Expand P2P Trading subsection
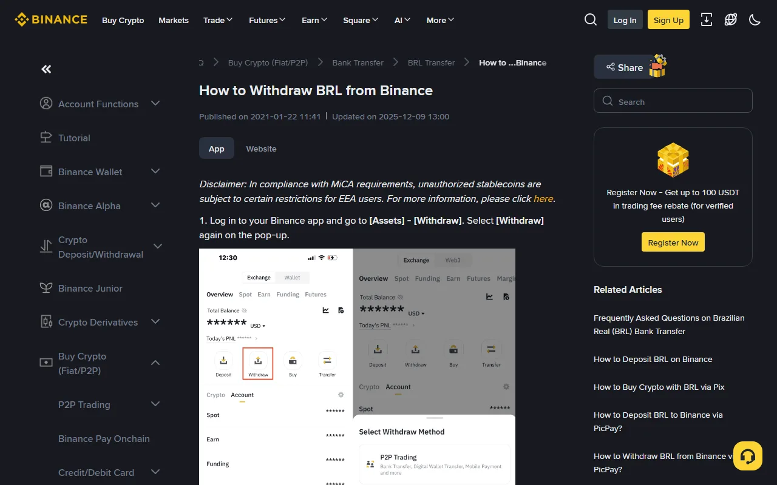Viewport: 777px width, 485px height. click(155, 404)
